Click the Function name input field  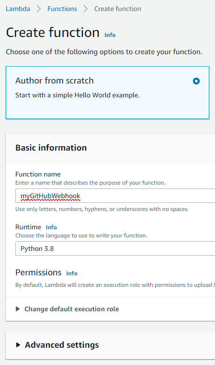click(115, 196)
